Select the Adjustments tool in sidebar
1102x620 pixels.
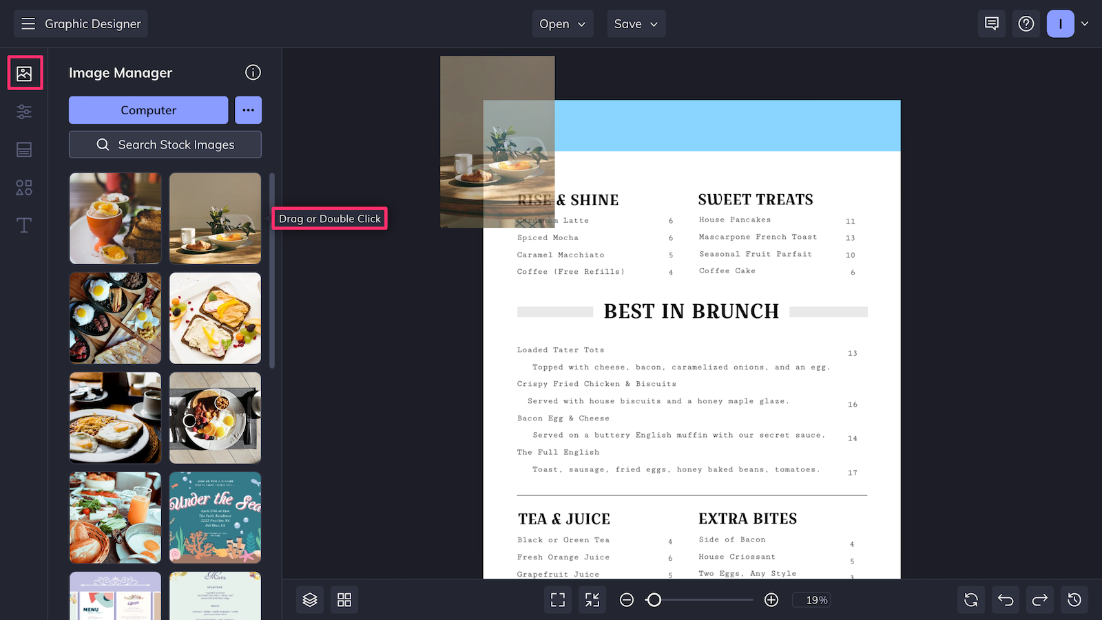(x=23, y=111)
